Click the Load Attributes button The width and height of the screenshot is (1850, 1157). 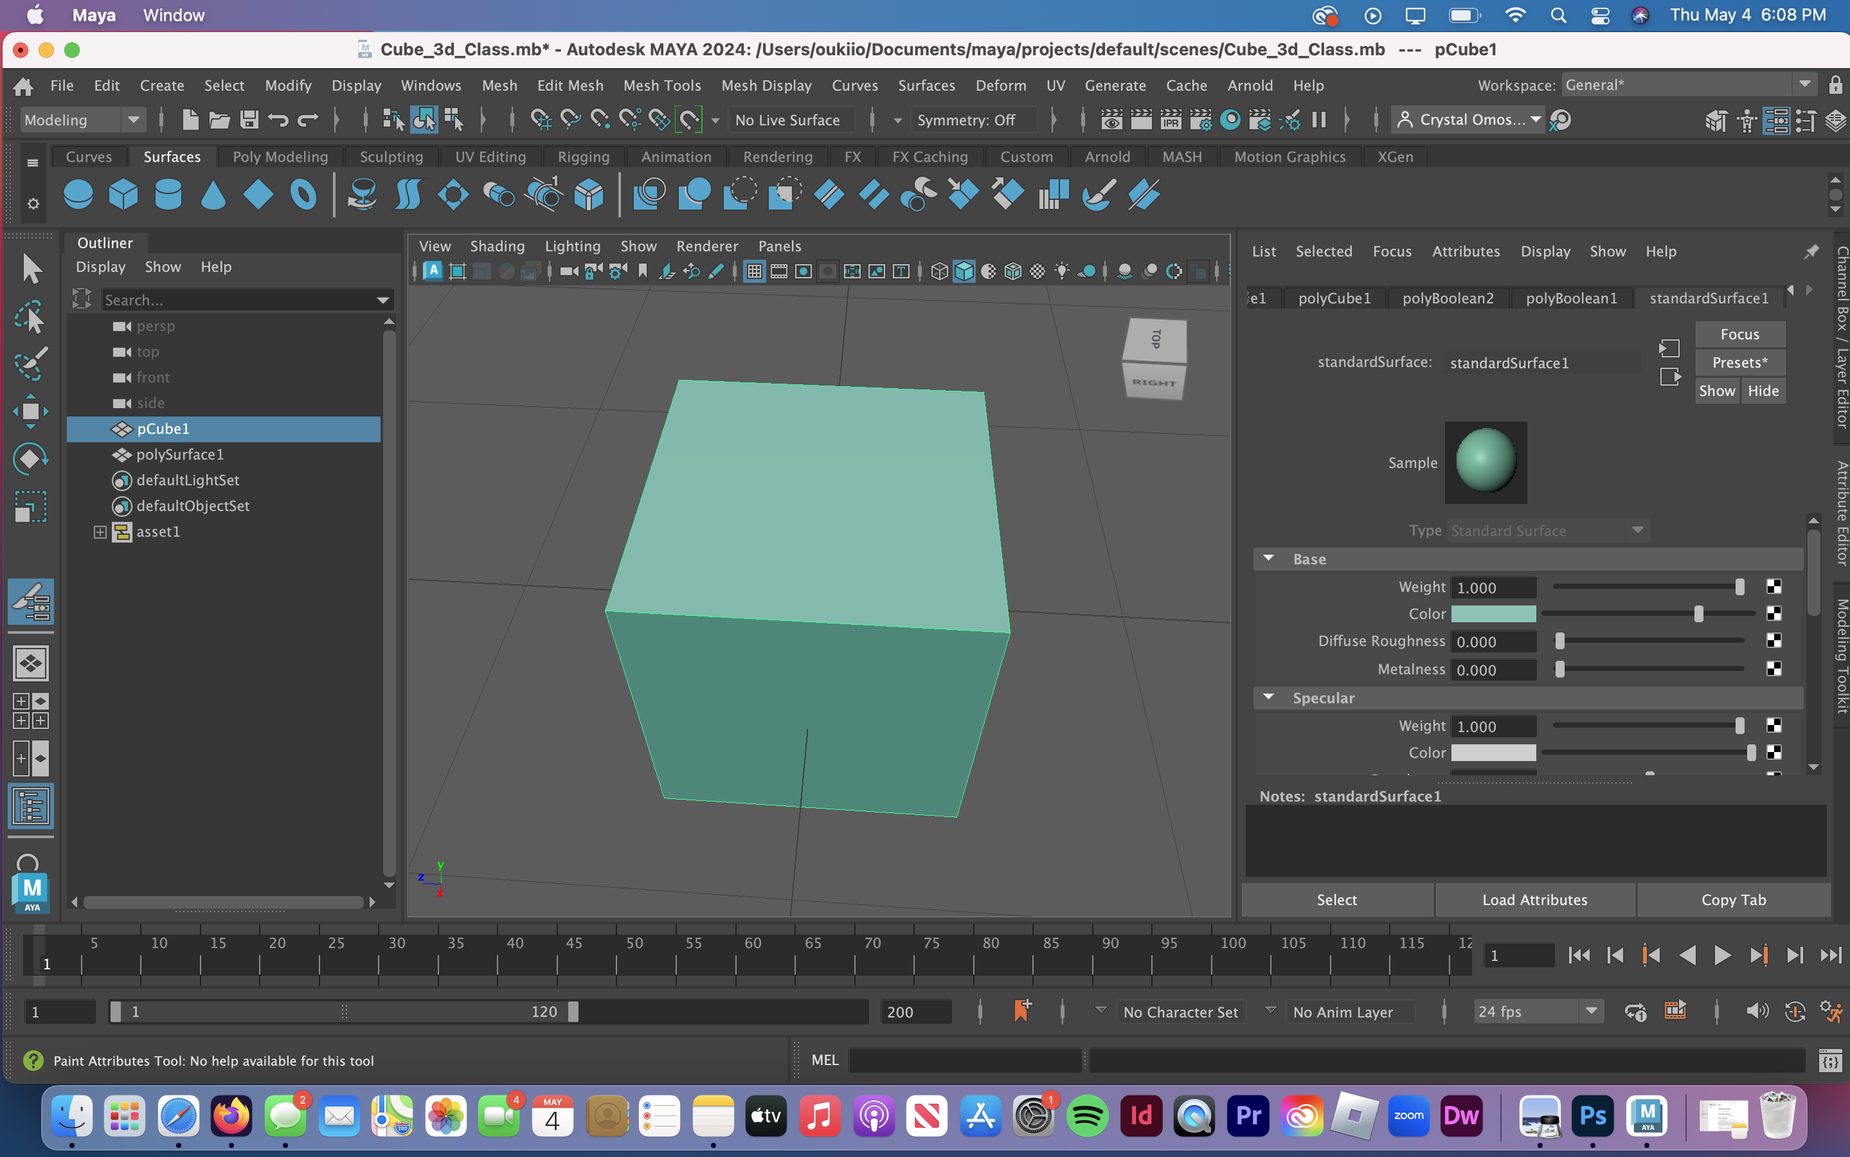1535,900
